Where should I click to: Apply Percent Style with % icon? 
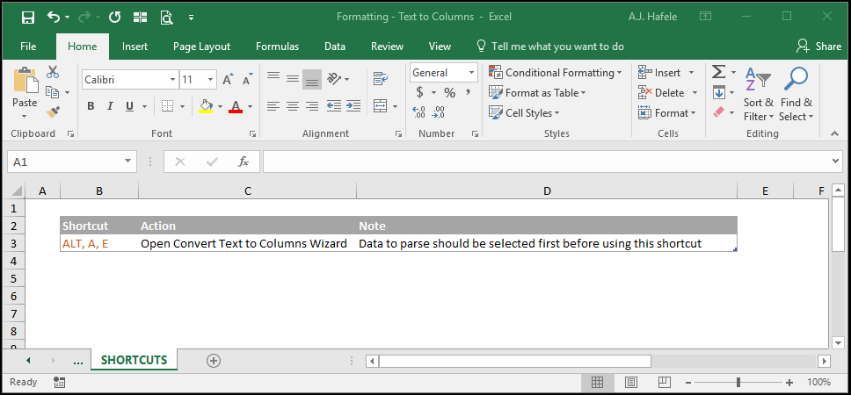(x=449, y=93)
